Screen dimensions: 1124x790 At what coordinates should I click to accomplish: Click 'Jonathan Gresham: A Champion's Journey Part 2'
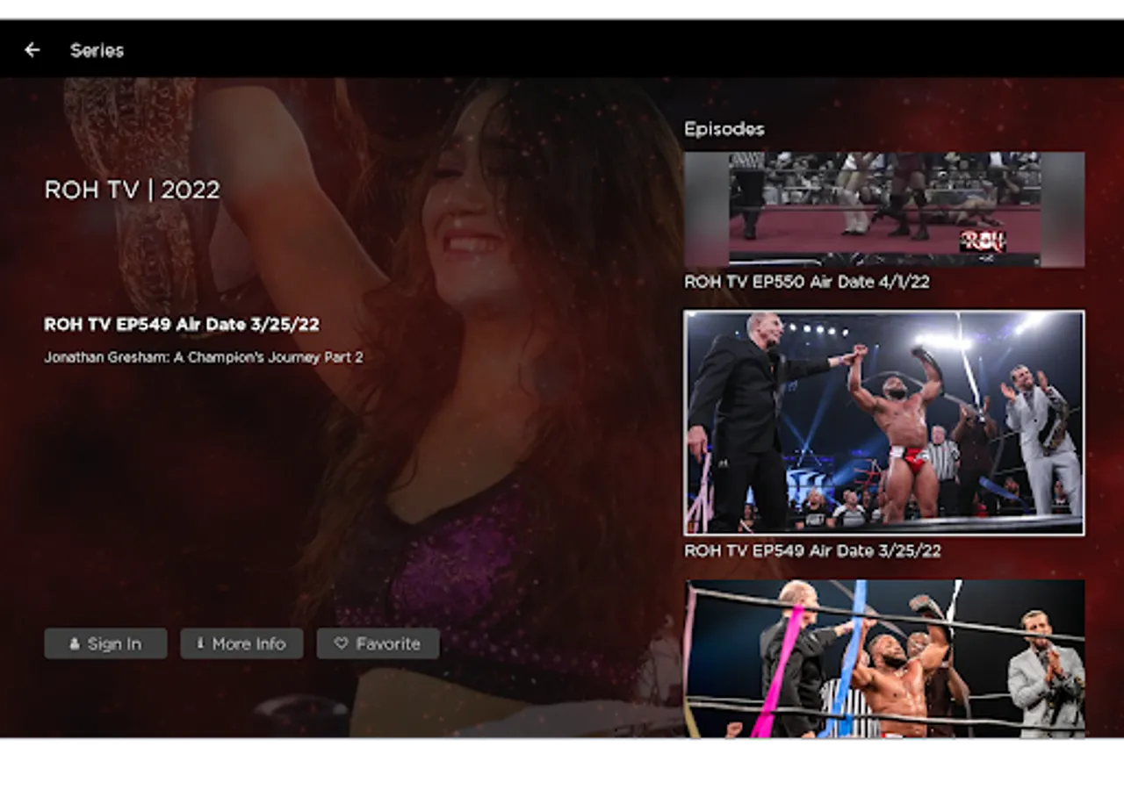coord(203,357)
